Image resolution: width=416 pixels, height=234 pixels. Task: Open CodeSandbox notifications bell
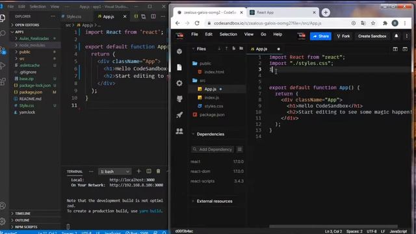tap(396, 36)
